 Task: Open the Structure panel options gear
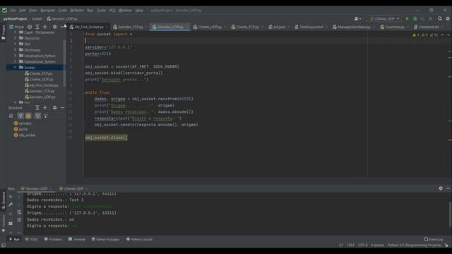(55, 108)
